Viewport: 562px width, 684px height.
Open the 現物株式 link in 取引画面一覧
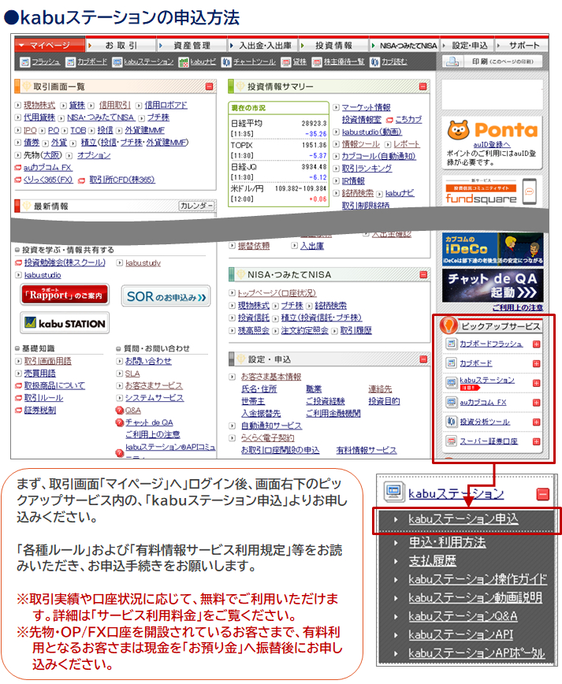click(x=39, y=105)
